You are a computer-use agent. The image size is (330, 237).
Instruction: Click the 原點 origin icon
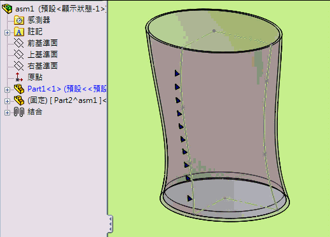coord(19,78)
